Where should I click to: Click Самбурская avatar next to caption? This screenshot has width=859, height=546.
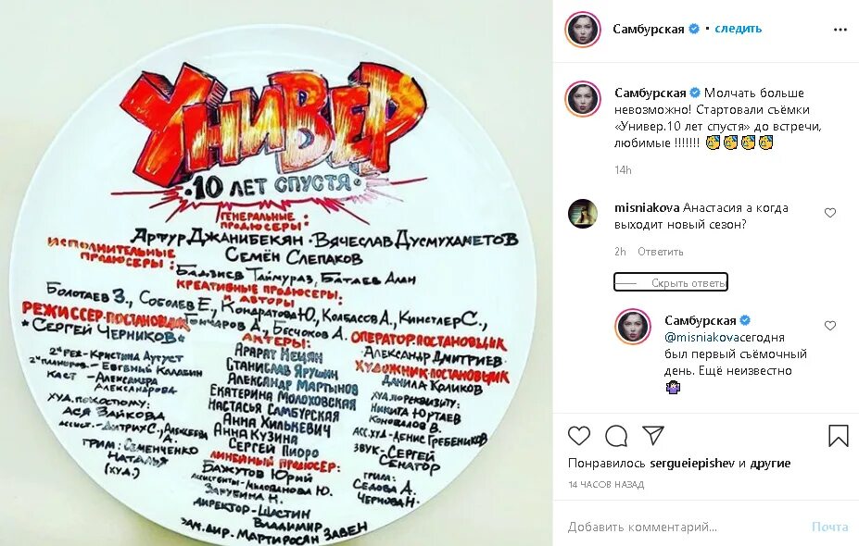pyautogui.click(x=582, y=99)
